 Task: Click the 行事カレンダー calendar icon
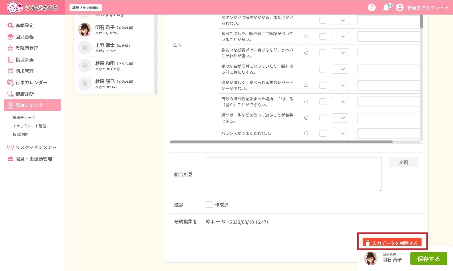11,83
